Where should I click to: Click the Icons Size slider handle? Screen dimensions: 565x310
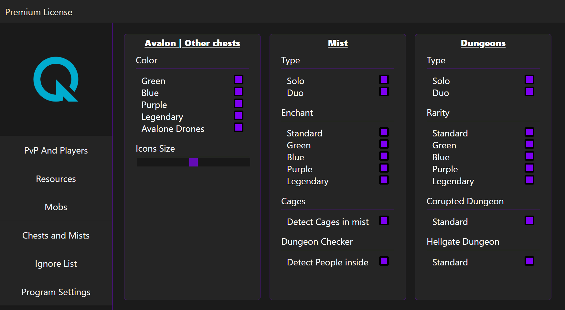(193, 162)
